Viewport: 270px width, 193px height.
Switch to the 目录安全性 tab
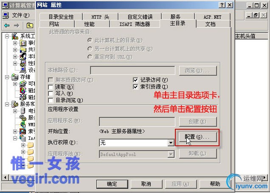point(61,17)
